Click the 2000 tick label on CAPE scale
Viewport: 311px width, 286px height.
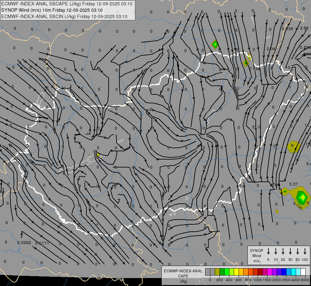pos(277,280)
